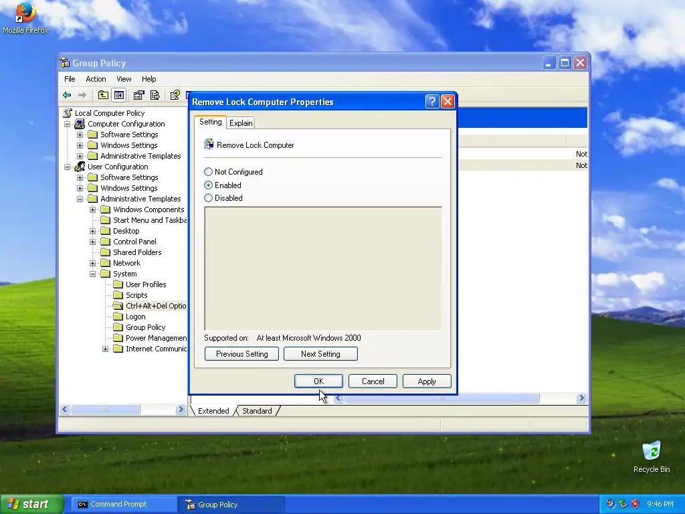685x514 pixels.
Task: Switch to Command Prompt on the taskbar
Action: (x=123, y=505)
